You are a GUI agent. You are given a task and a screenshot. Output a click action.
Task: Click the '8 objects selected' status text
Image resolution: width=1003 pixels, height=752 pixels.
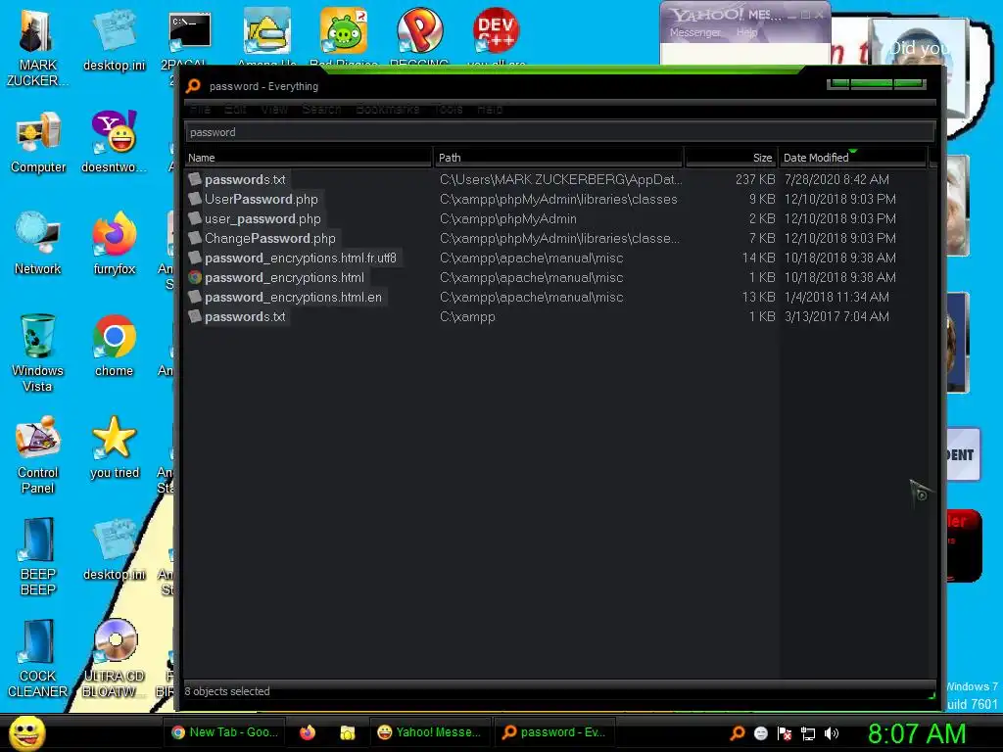coord(227,691)
